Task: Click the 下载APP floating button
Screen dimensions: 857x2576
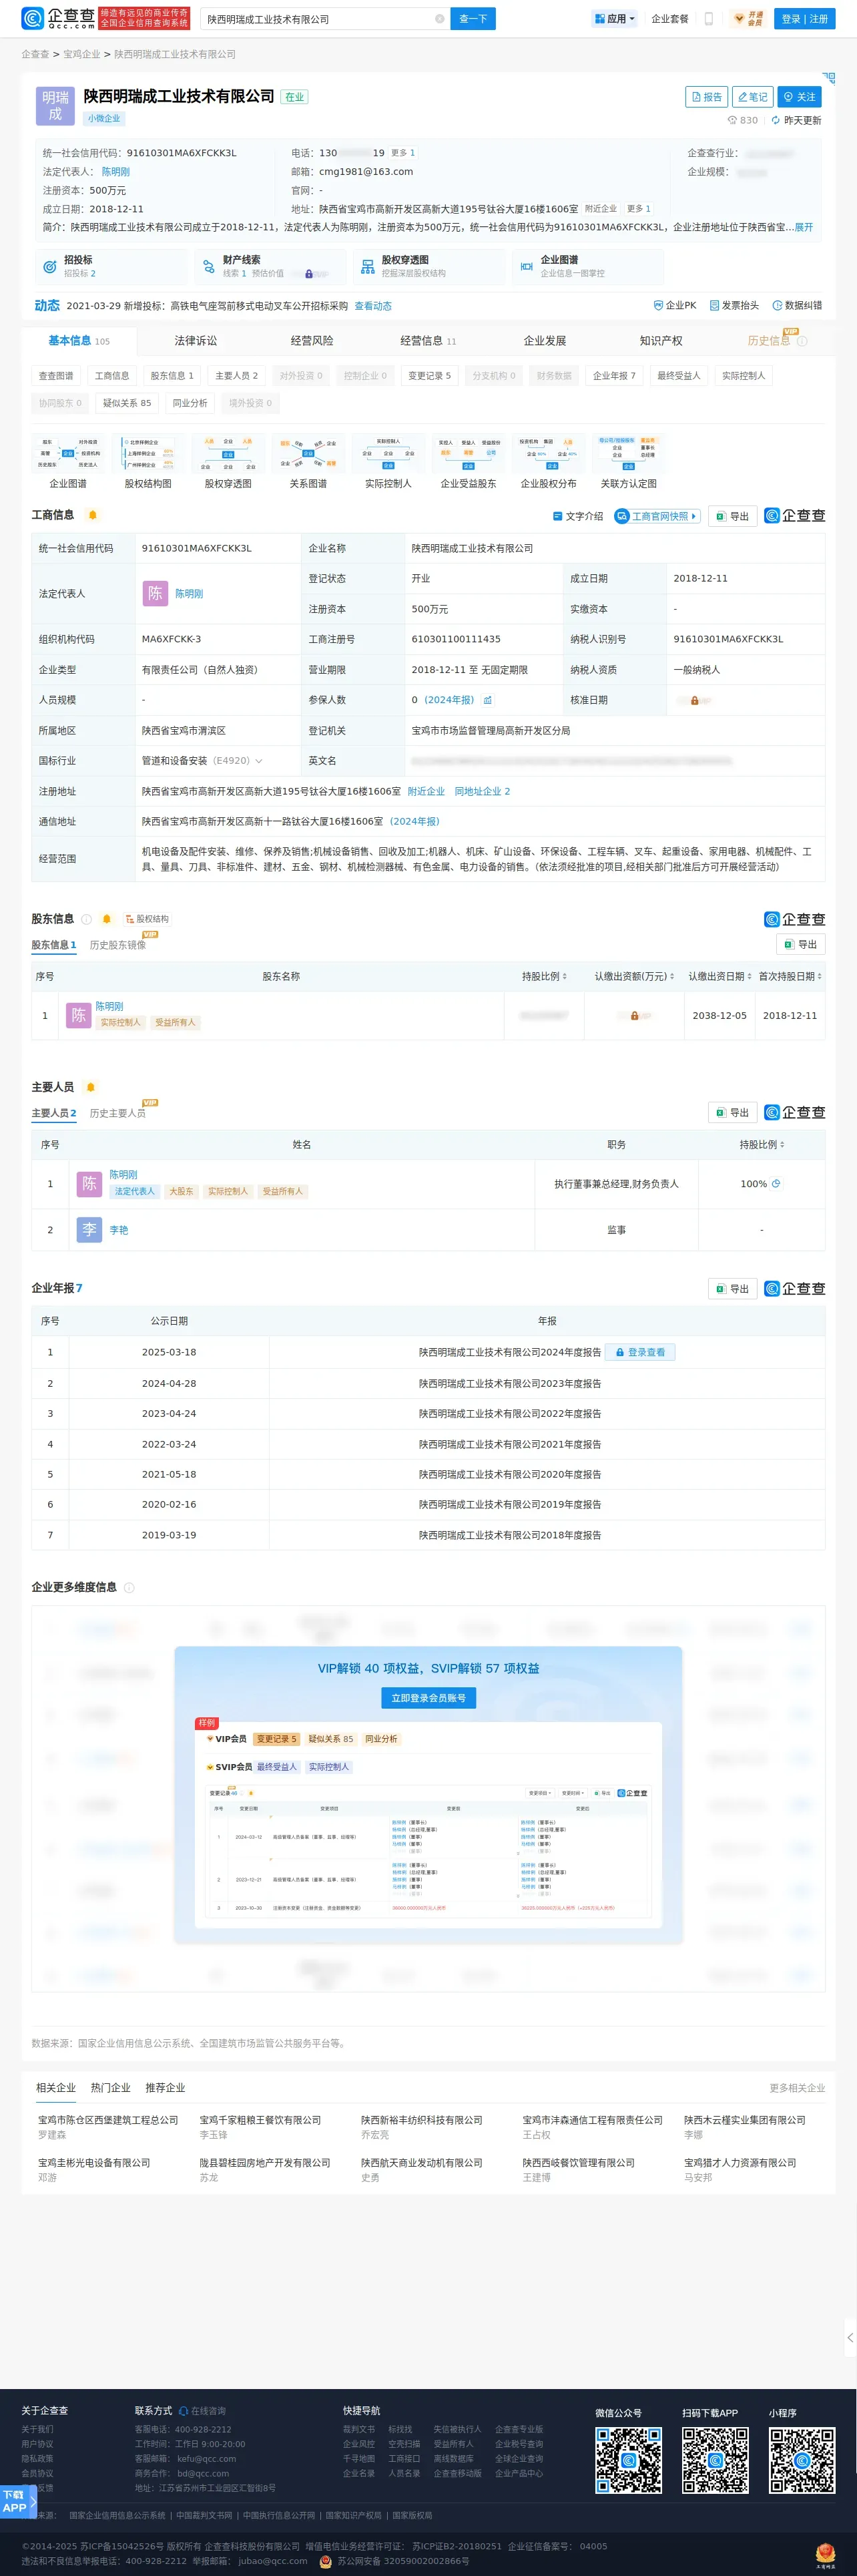Action: [18, 2501]
